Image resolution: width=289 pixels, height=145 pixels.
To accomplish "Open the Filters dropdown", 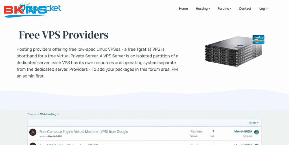I will tap(253, 123).
